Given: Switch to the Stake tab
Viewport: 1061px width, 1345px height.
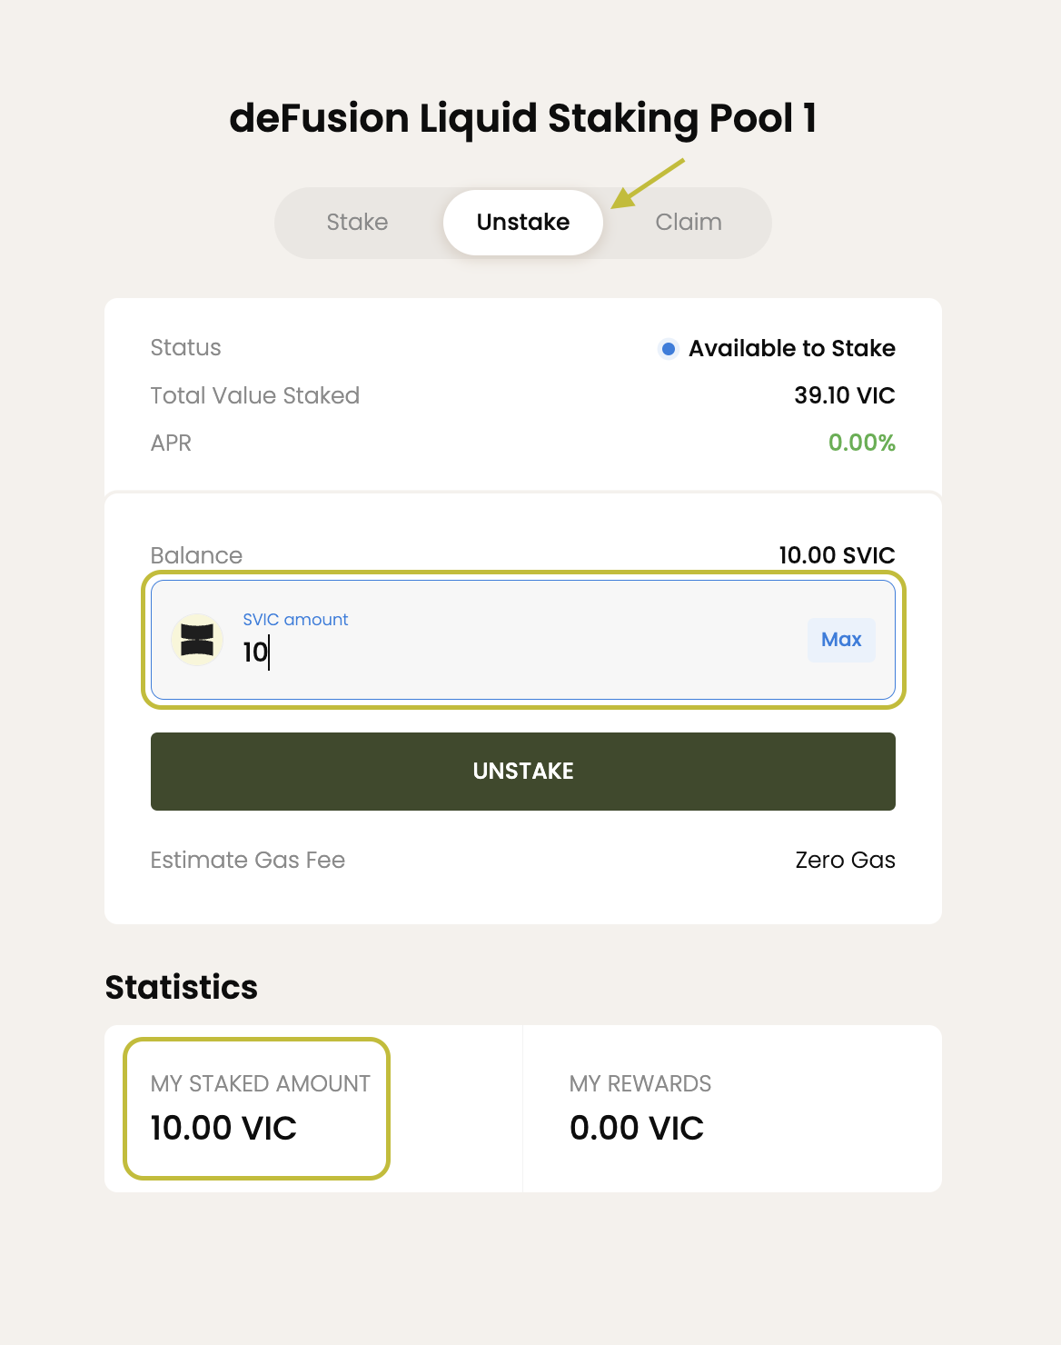Looking at the screenshot, I should click(357, 223).
